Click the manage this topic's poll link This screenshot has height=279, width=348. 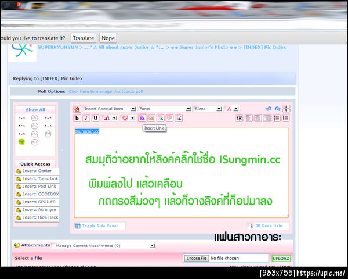click(106, 91)
